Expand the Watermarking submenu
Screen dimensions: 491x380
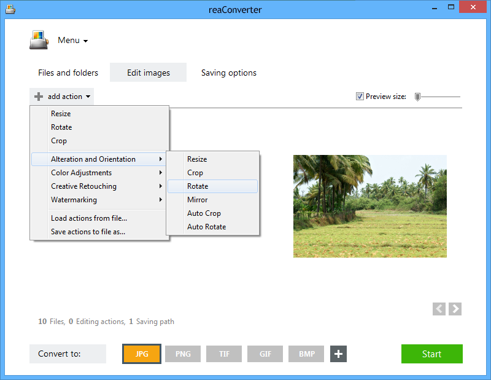click(98, 200)
